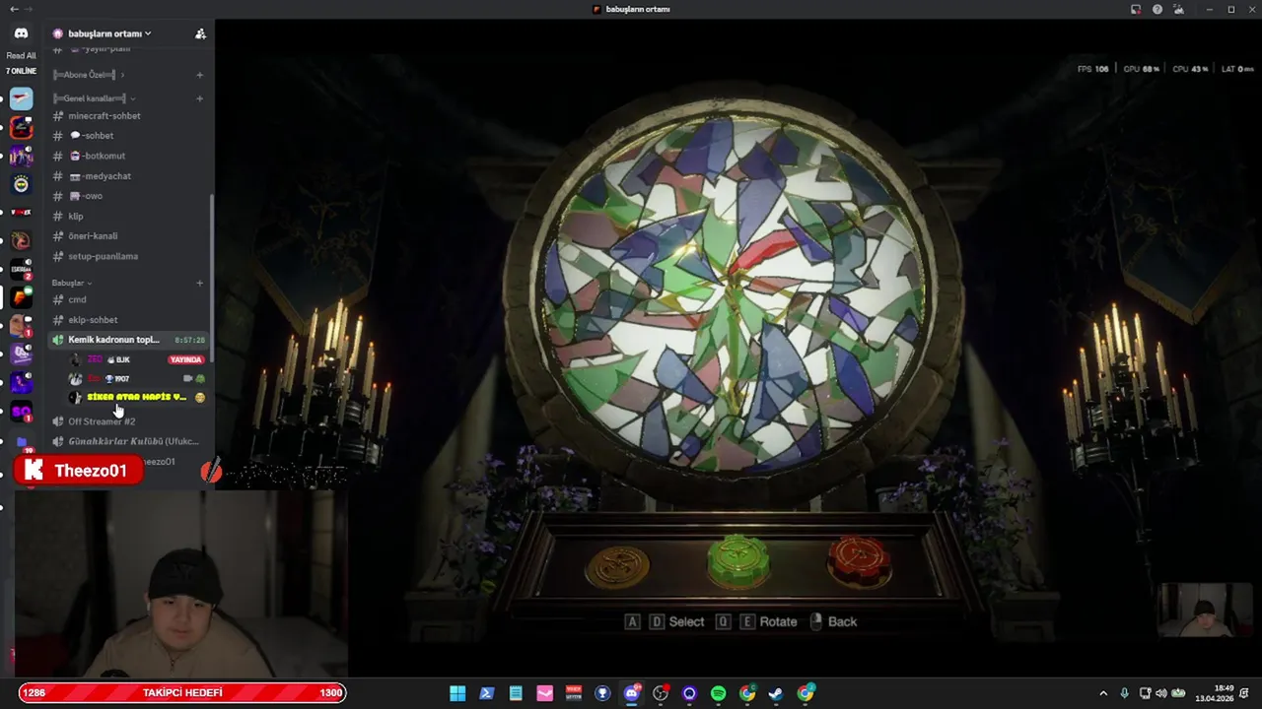Open Discord help question mark icon
The height and width of the screenshot is (709, 1262).
coord(1157,9)
